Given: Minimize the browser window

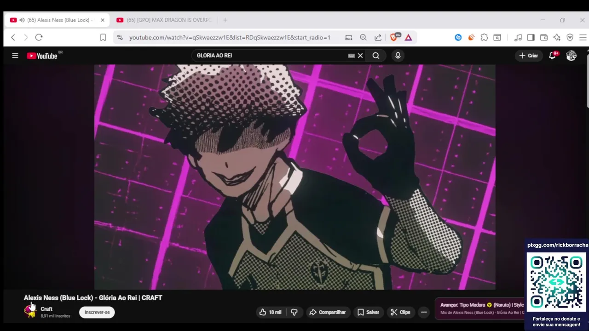Looking at the screenshot, I should [543, 20].
